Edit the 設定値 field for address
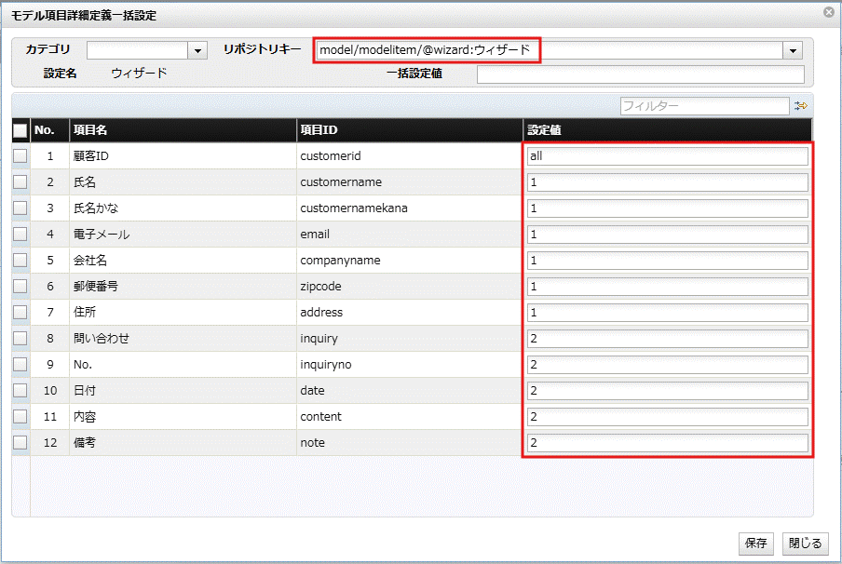Image resolution: width=842 pixels, height=564 pixels. pos(668,313)
